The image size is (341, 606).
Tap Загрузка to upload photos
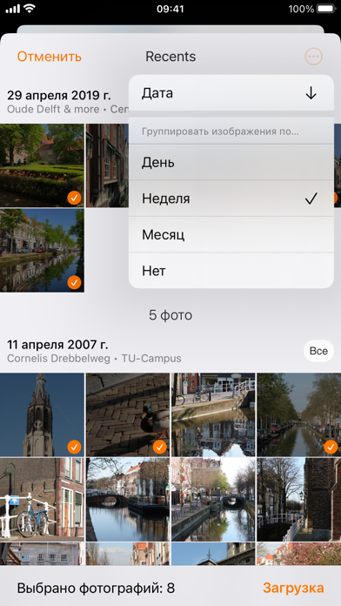click(293, 588)
